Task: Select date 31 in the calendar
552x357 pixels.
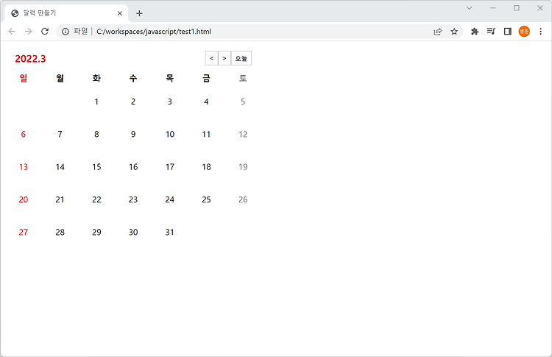Action: point(170,232)
